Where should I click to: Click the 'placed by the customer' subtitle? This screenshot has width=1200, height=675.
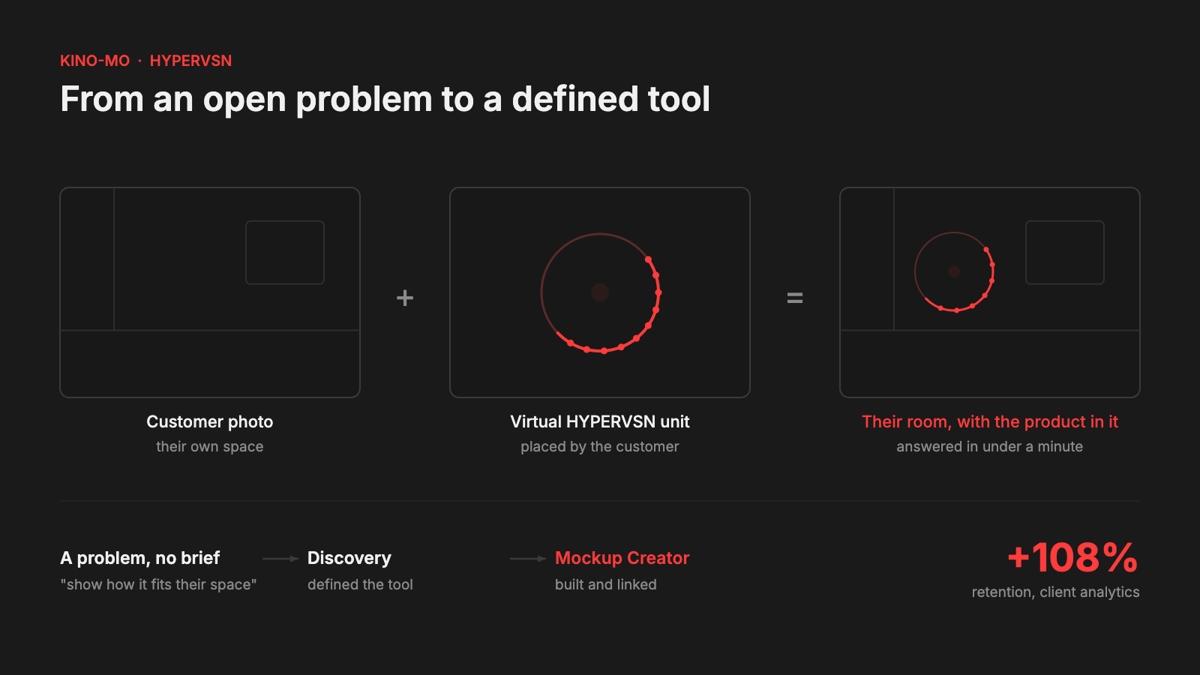(x=600, y=446)
